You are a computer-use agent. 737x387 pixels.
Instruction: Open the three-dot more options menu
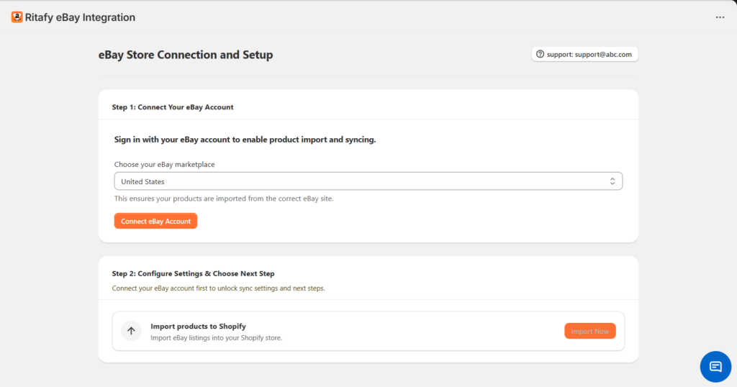720,17
